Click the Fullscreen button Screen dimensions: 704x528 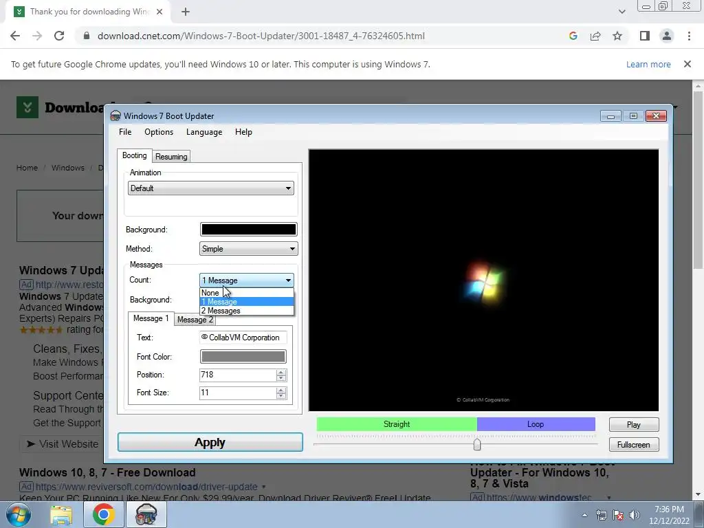click(x=633, y=445)
